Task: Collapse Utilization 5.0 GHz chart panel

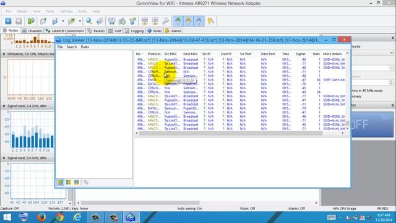Action: click(4, 54)
